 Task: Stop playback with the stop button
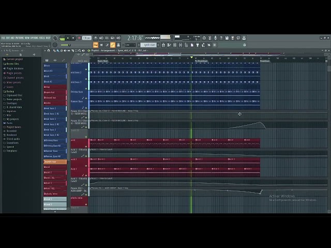click(x=73, y=38)
